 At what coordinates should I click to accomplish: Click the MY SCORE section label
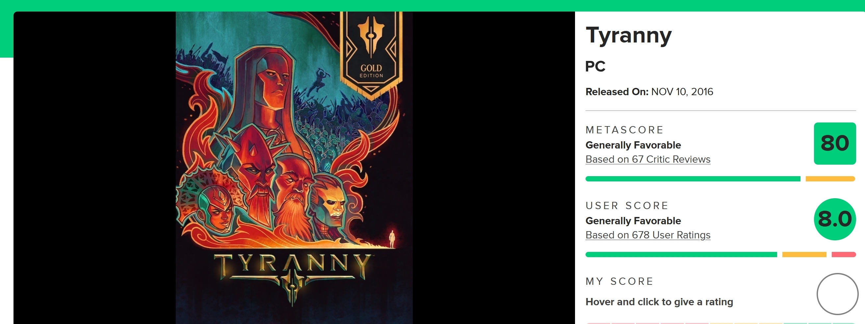pos(619,281)
